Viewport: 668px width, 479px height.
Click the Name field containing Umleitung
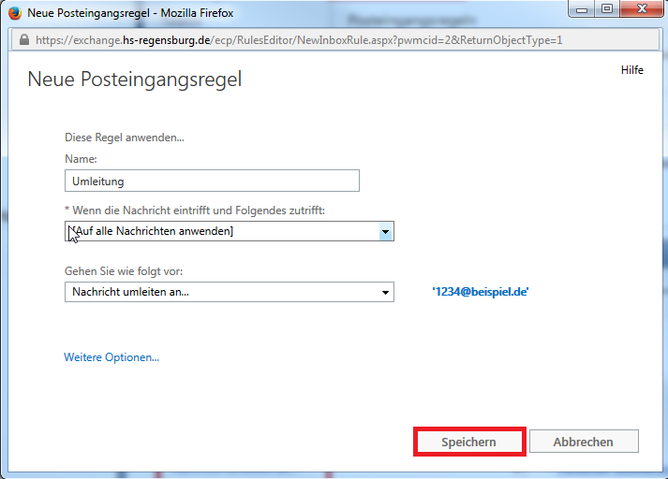click(x=212, y=181)
